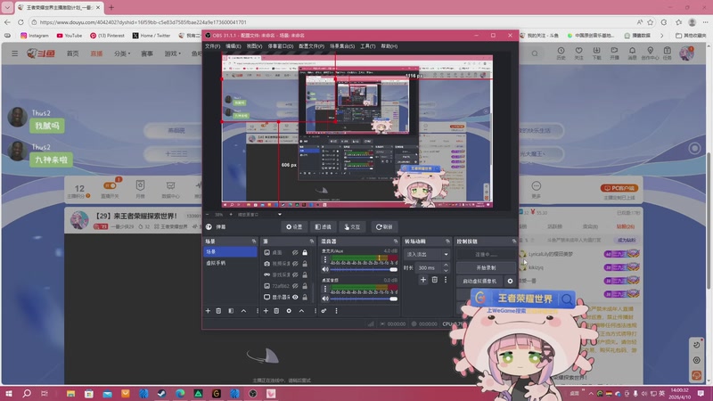Open OBS 文件(F) menu

(x=212, y=46)
